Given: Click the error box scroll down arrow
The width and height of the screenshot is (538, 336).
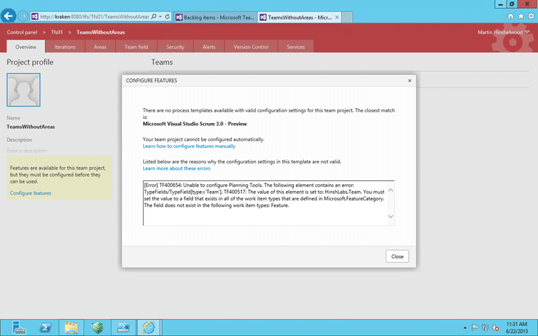Looking at the screenshot, I should [391, 216].
